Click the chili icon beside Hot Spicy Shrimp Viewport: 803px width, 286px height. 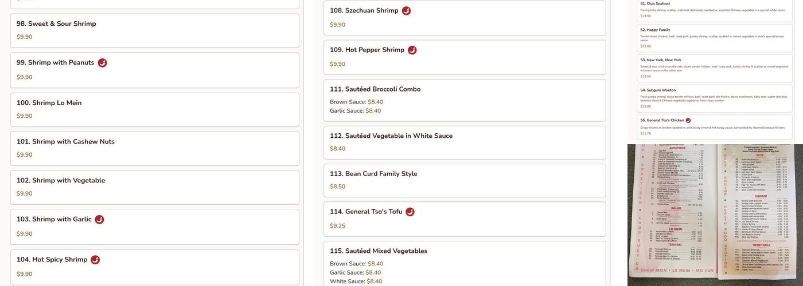pos(95,260)
